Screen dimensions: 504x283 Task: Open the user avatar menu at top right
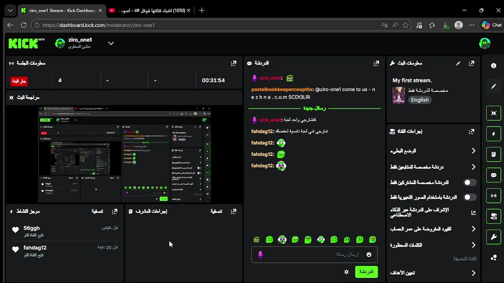(485, 43)
